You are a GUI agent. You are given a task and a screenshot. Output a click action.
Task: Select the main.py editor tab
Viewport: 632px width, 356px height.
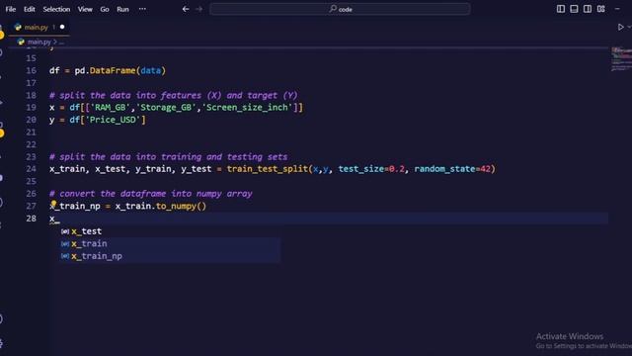click(x=39, y=27)
